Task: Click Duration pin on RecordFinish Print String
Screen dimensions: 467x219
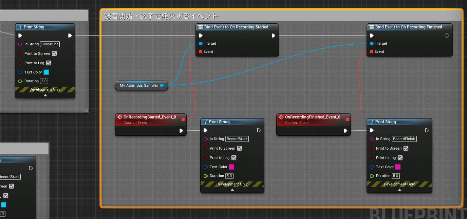Action: [372, 176]
